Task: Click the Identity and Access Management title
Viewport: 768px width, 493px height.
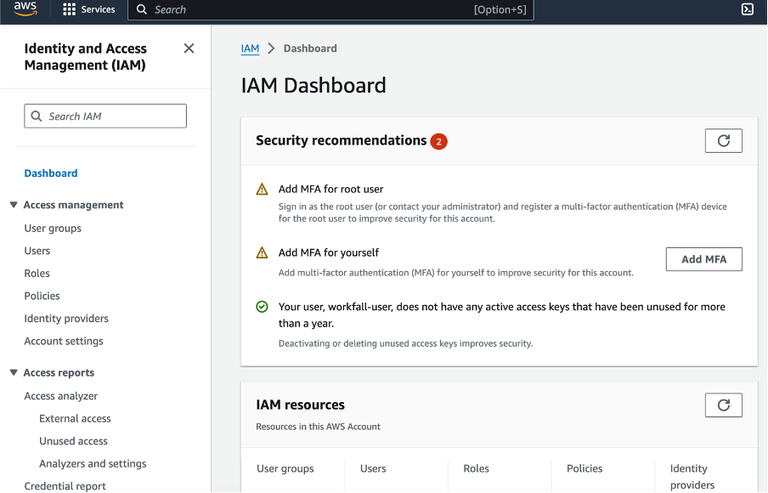Action: coord(85,57)
